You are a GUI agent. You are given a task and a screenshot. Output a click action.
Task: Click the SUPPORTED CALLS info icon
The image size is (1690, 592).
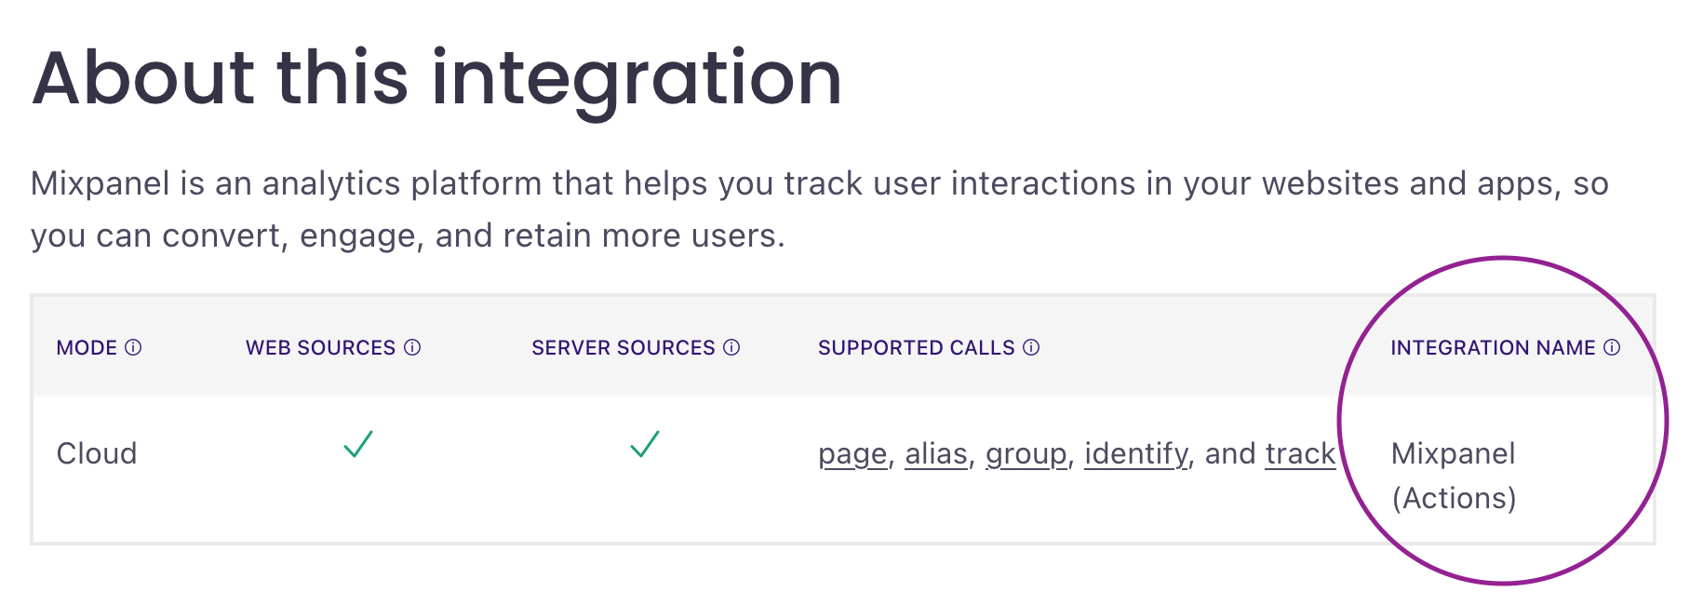click(x=1031, y=347)
